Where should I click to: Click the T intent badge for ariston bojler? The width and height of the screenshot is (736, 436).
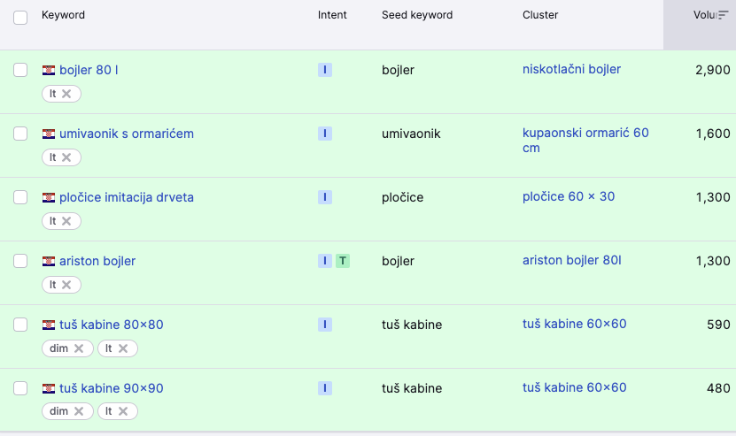tap(343, 261)
